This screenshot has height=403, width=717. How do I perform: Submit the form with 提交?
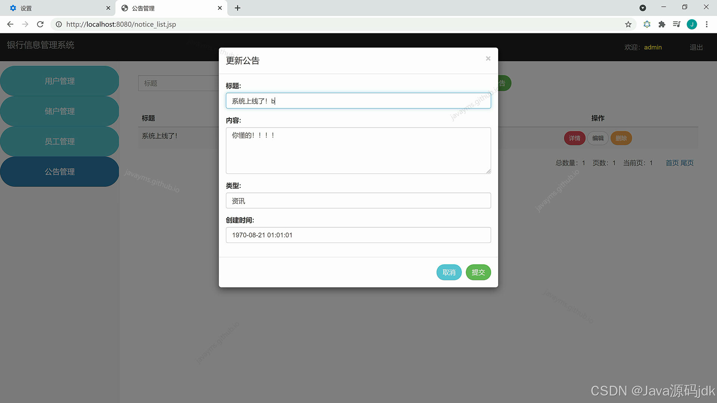478,272
